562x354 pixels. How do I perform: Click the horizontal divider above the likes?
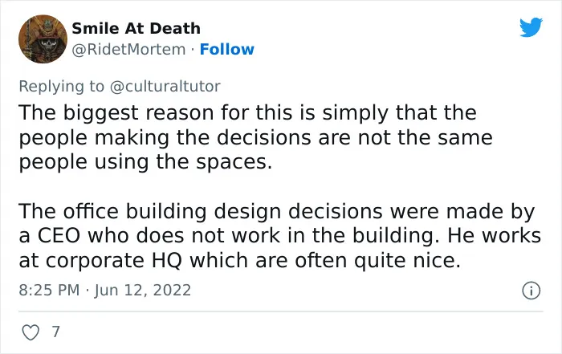point(281,311)
